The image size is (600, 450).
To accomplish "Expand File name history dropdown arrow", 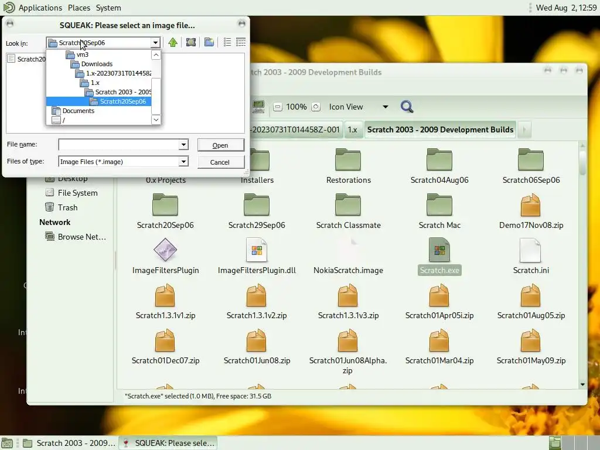I will (x=183, y=145).
